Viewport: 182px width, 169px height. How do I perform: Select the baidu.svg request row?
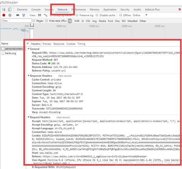pyautogui.click(x=12, y=53)
